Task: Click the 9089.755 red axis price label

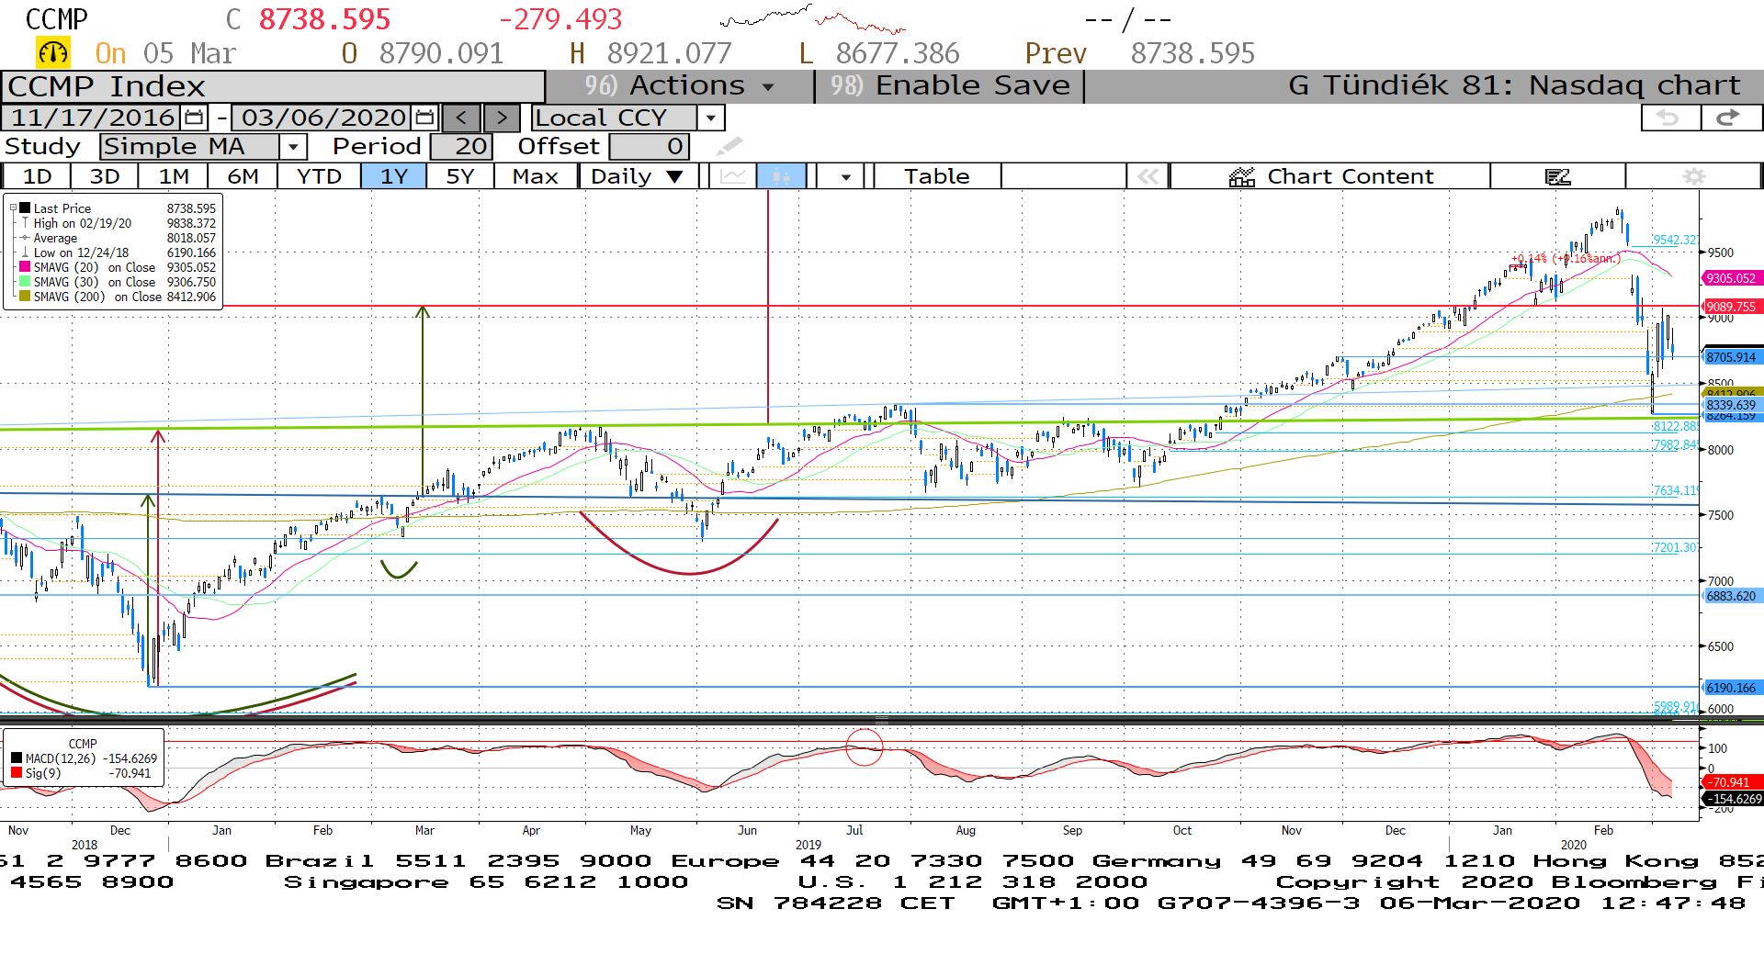Action: [1732, 307]
